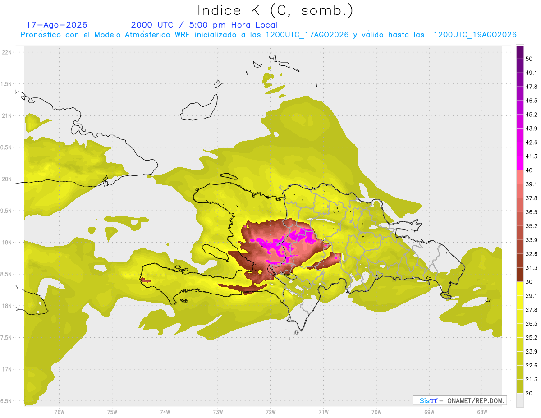Image resolution: width=541 pixels, height=418 pixels.
Task: Click the legend value '42.6'
Action: 532,143
